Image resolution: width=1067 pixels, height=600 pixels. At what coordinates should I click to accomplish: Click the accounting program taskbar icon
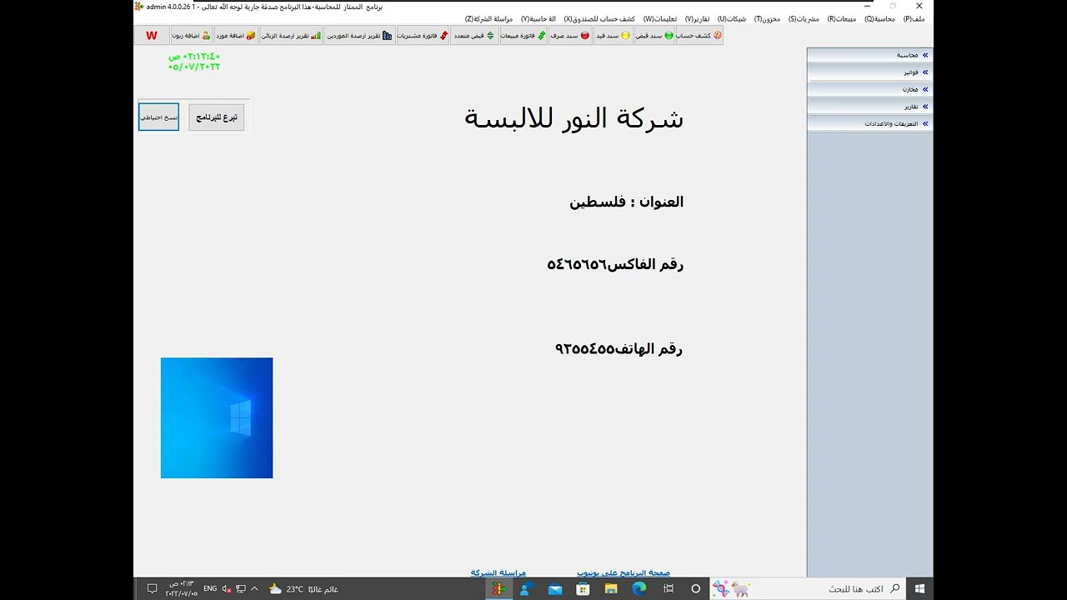coord(498,588)
